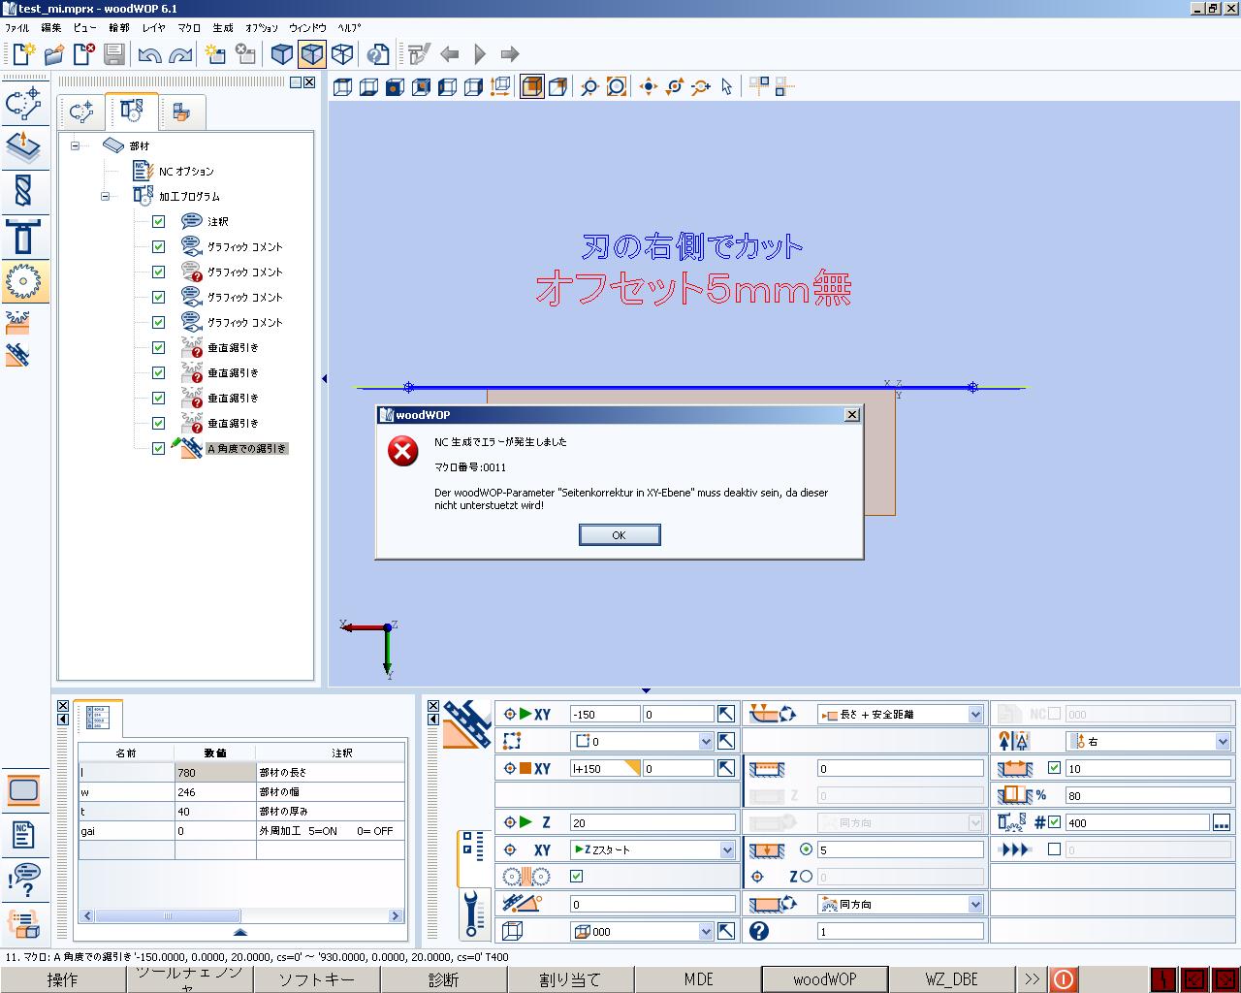Select the Z radio button
This screenshot has width=1241, height=993.
[806, 877]
